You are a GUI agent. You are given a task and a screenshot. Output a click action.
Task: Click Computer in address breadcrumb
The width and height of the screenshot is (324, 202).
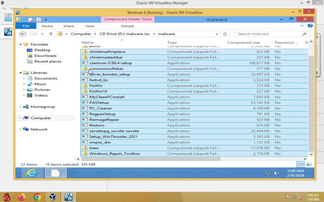tap(81, 34)
